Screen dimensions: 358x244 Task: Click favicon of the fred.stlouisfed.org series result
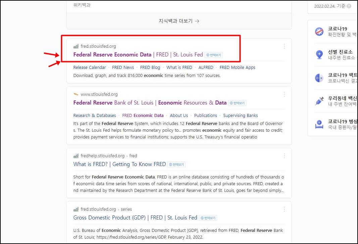[x=76, y=209]
